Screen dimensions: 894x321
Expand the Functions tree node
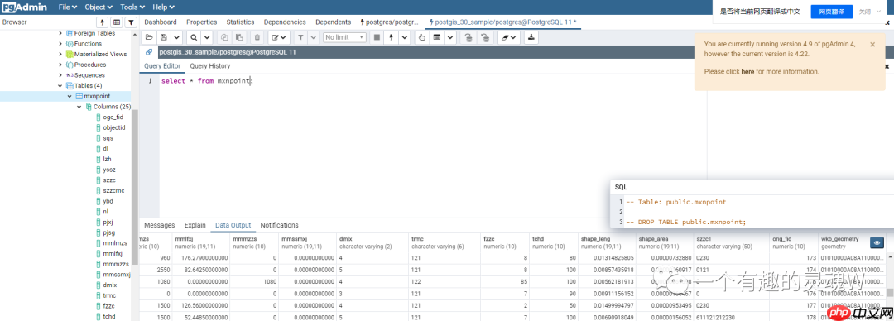click(x=60, y=43)
